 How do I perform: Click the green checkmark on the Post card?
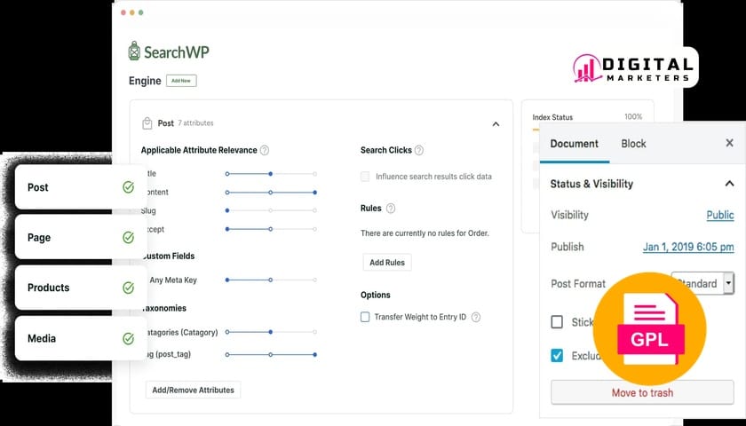[x=129, y=187]
